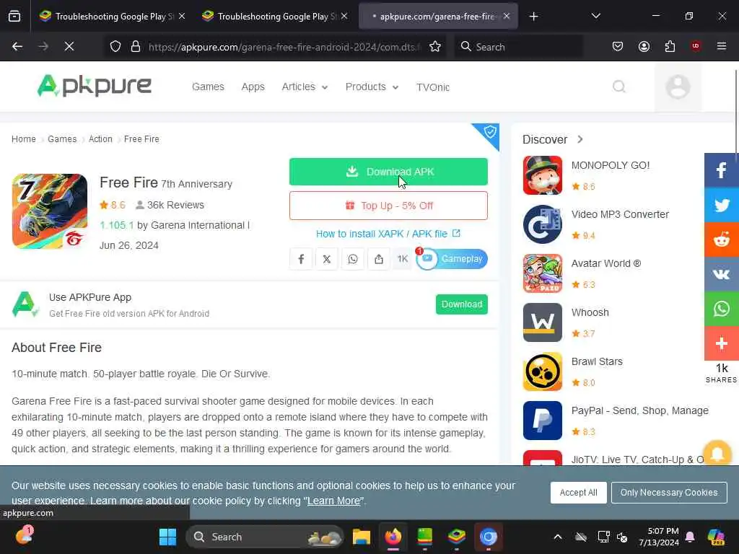
Task: Share Free Fire via WhatsApp small icon
Action: tap(352, 259)
